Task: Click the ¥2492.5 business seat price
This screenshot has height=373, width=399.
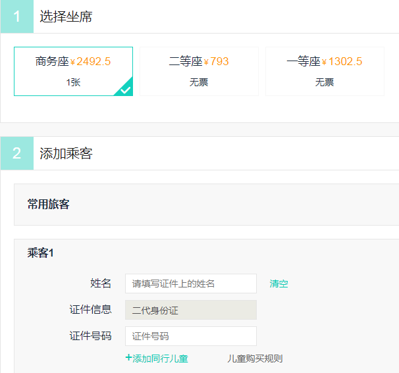Action: point(91,62)
